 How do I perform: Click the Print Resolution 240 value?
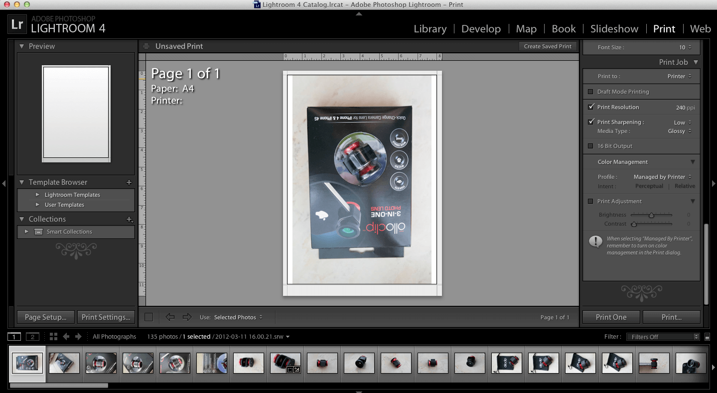click(680, 107)
